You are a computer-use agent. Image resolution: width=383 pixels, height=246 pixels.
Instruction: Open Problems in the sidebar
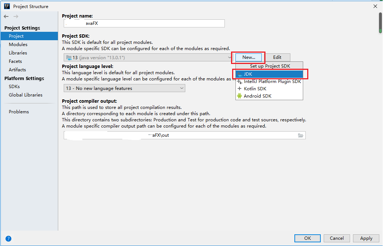(x=29, y=111)
